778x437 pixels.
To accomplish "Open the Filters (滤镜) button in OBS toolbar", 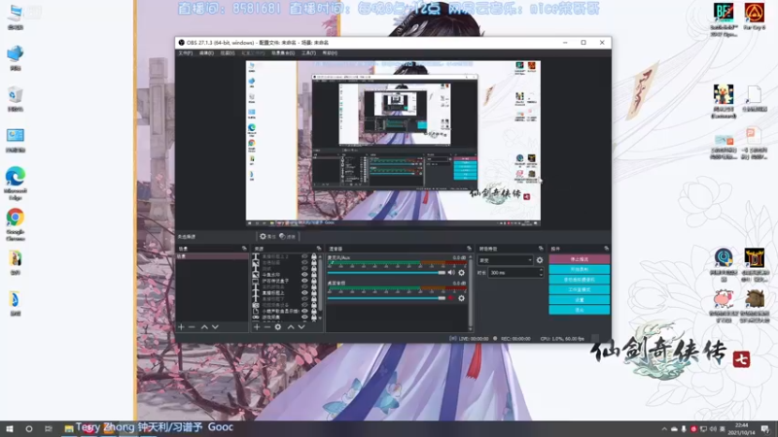I will pos(287,236).
